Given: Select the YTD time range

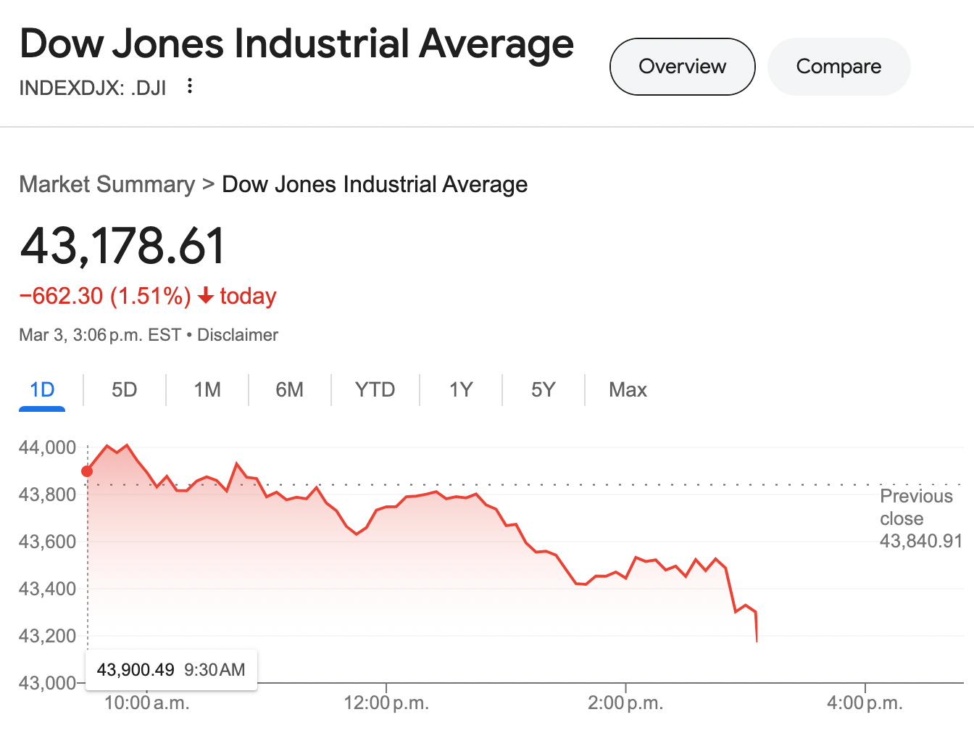Looking at the screenshot, I should pyautogui.click(x=375, y=390).
